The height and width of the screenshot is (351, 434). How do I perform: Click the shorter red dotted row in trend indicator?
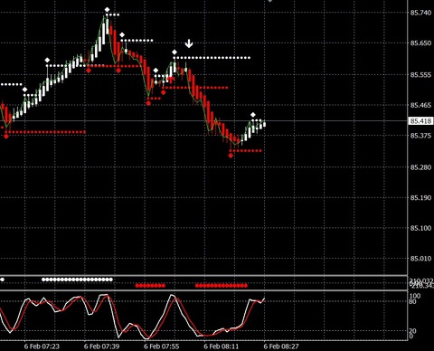pos(150,285)
